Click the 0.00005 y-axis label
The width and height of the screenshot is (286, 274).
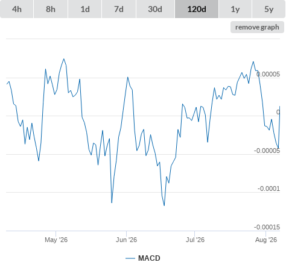coord(268,74)
